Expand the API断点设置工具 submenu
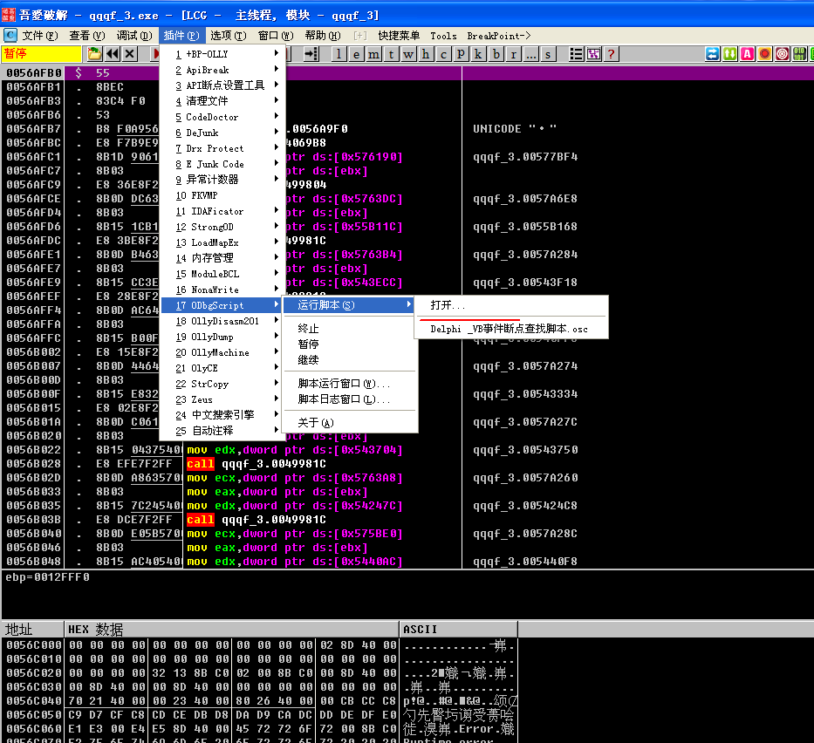Screen dimensions: 814x743 (x=222, y=85)
